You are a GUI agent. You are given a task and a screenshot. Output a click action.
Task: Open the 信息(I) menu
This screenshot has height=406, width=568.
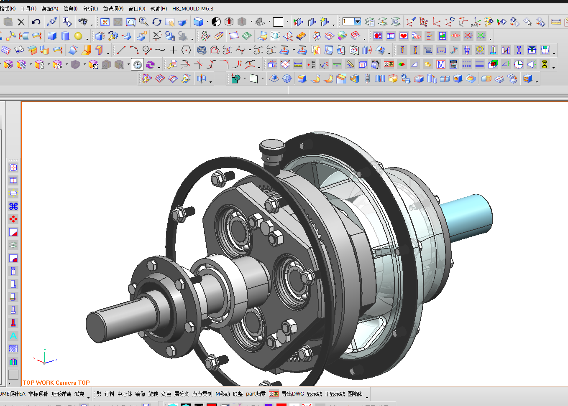tap(70, 9)
